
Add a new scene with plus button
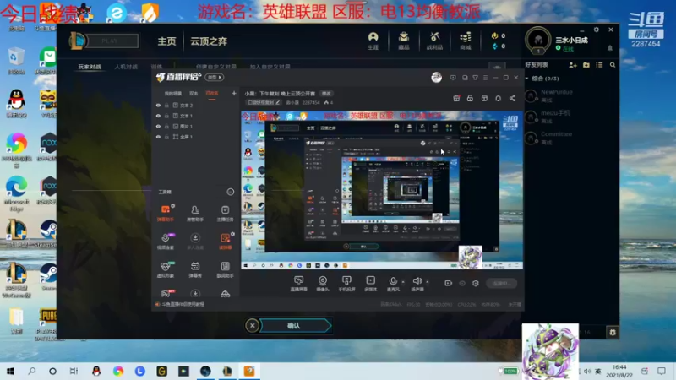coord(234,93)
